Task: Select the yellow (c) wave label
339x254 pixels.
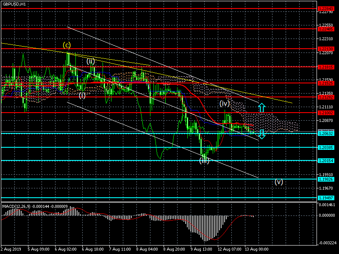Action: [67, 45]
